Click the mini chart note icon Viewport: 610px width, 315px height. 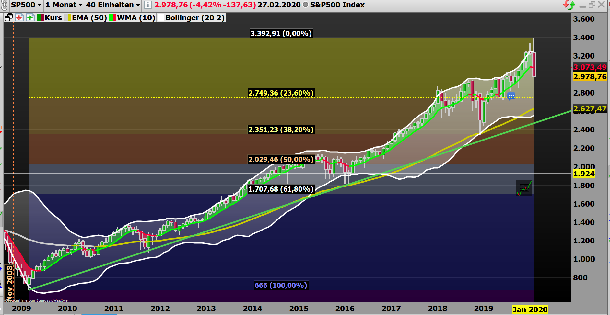click(x=524, y=188)
